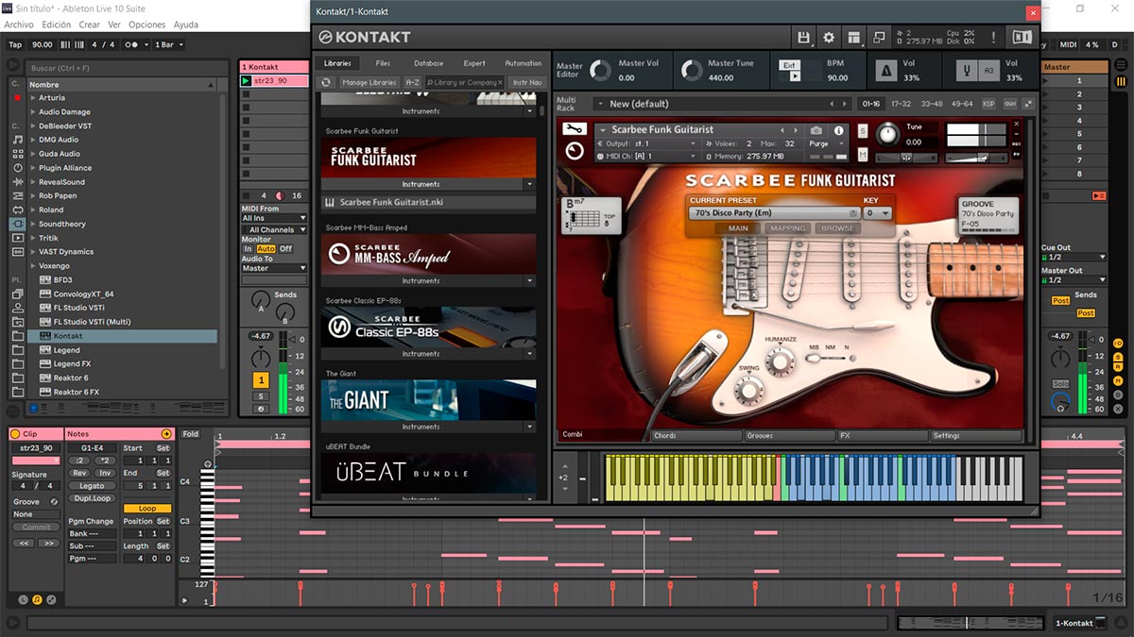
Task: Toggle the Fold button in MIDI editor
Action: click(x=191, y=434)
